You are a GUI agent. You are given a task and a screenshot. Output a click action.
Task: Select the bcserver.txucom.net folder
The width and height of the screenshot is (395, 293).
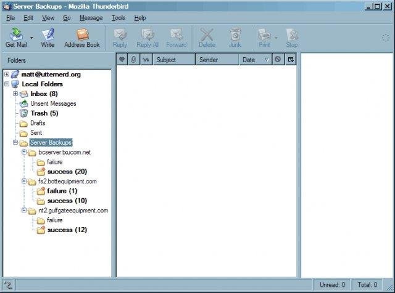tap(64, 152)
